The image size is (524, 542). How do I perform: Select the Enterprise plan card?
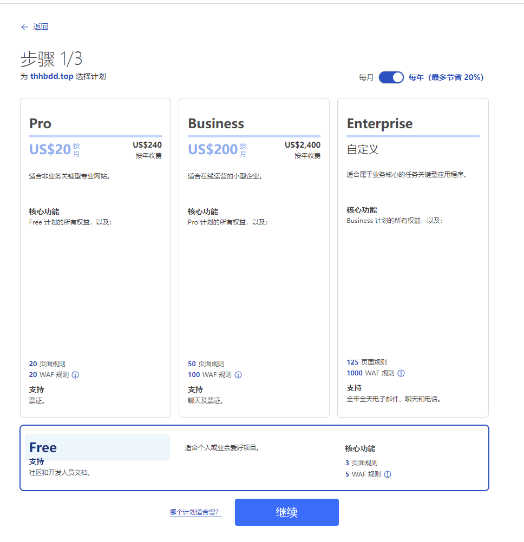click(x=413, y=257)
